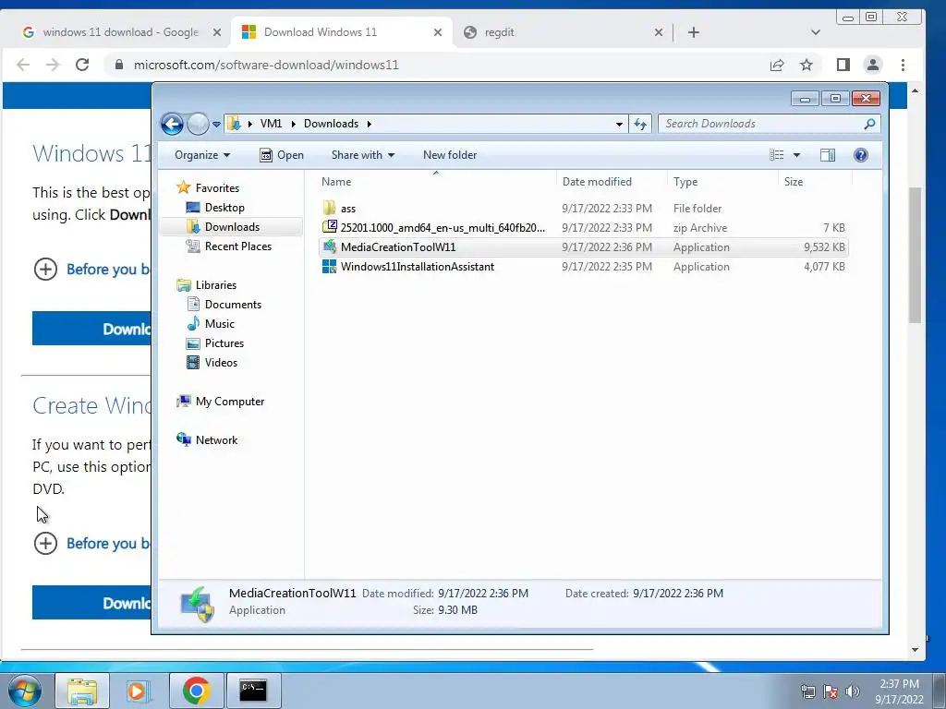Share this page icon in Chrome

tap(777, 66)
